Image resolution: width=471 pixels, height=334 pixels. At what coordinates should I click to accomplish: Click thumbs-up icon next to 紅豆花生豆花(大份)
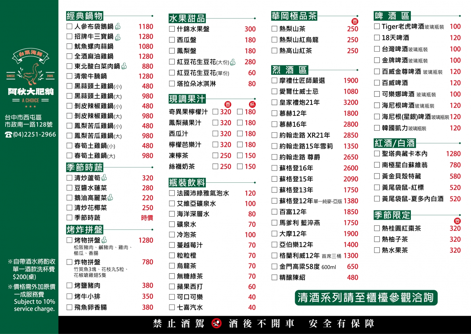point(233,62)
